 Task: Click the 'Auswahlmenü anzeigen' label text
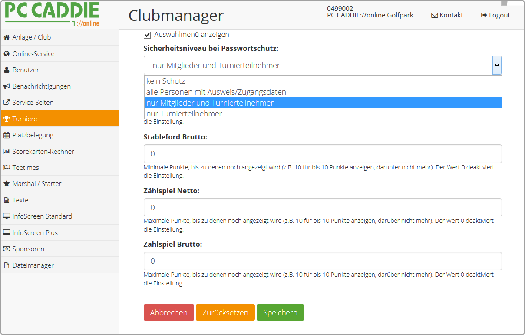pyautogui.click(x=192, y=34)
